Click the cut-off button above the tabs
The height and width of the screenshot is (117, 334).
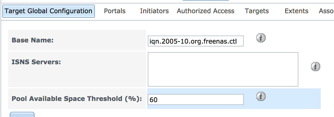point(206,0)
